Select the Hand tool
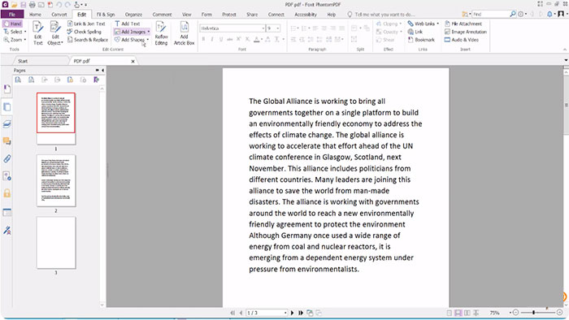 12,24
